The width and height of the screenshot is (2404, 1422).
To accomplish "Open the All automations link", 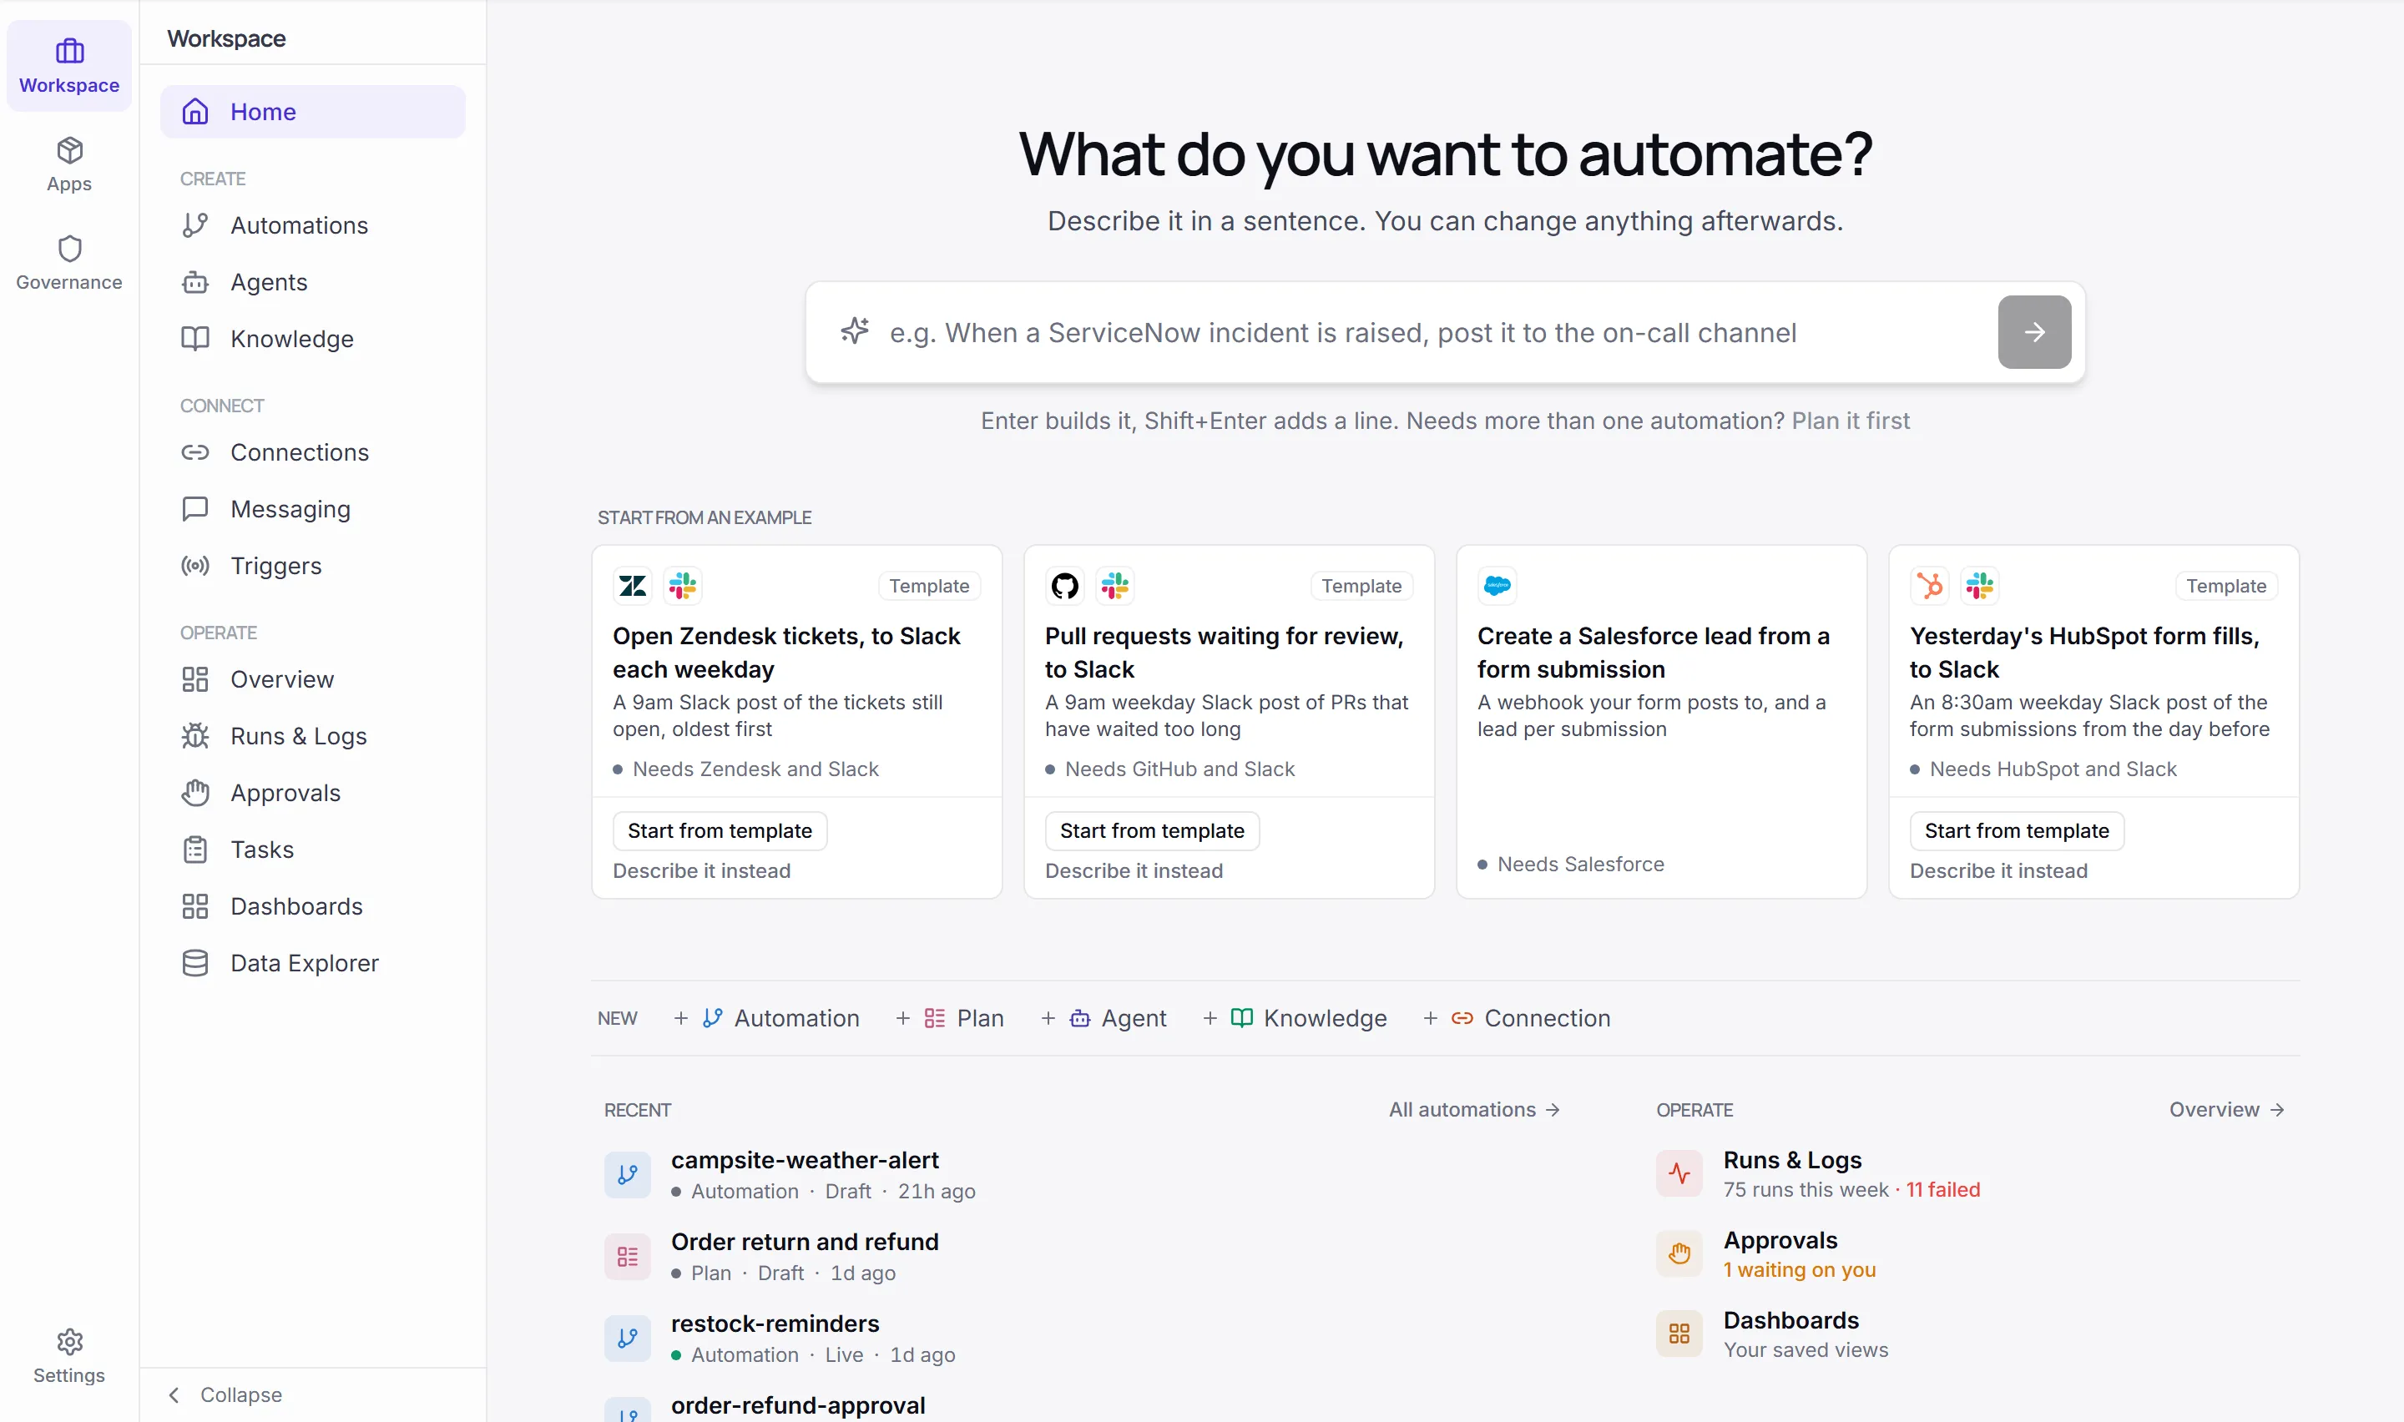I will click(1475, 1110).
